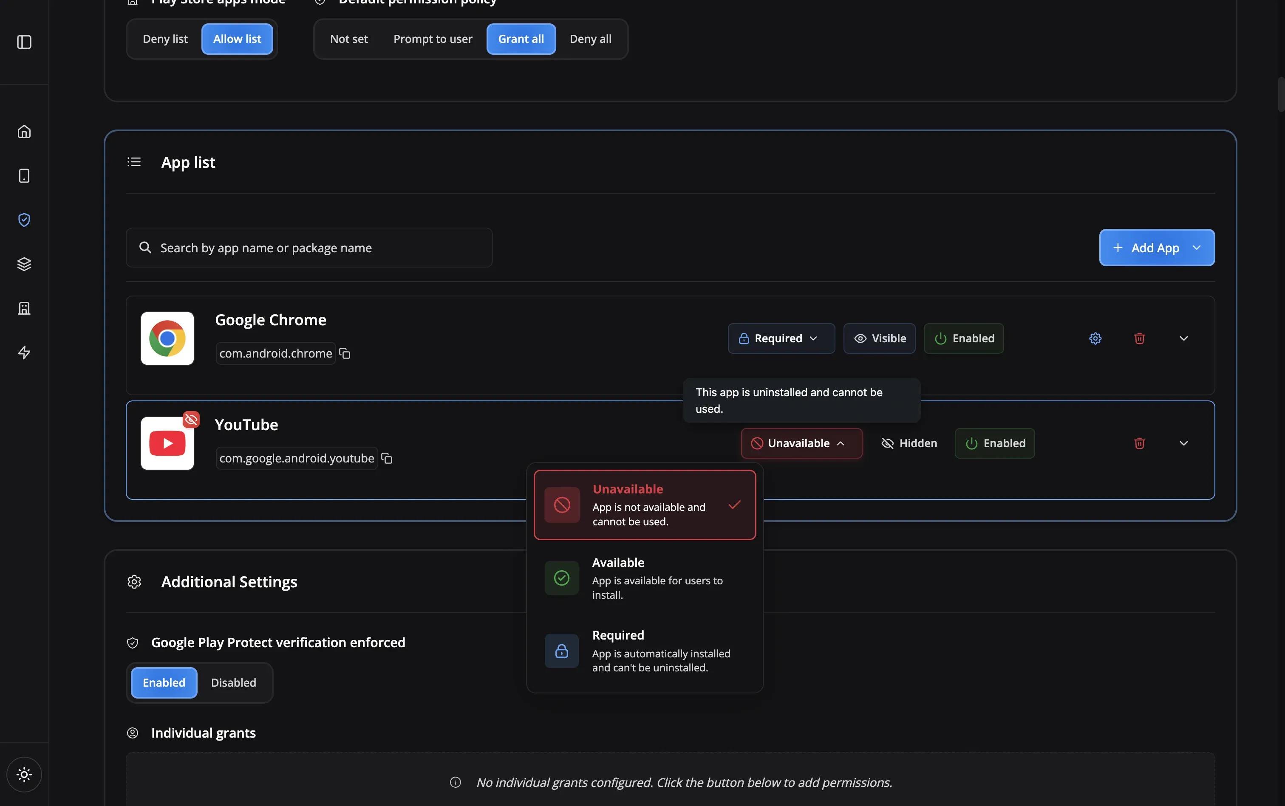Delete YouTube from app list

tap(1139, 443)
